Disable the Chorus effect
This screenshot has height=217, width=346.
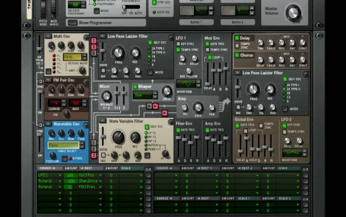pyautogui.click(x=237, y=55)
